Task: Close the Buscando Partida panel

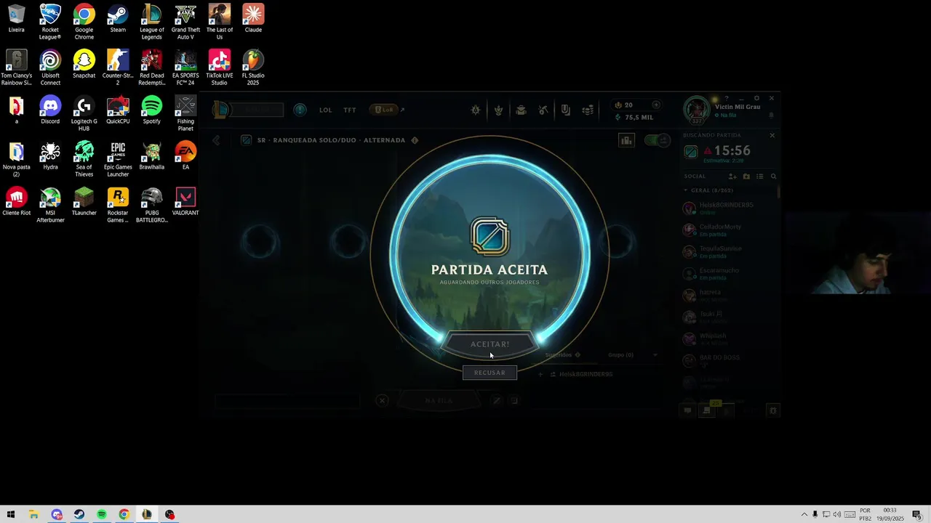Action: [772, 135]
